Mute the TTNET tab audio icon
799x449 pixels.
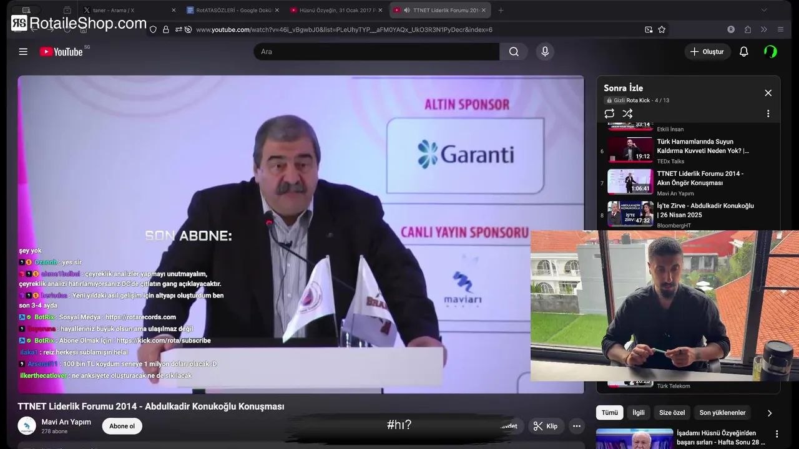407,10
